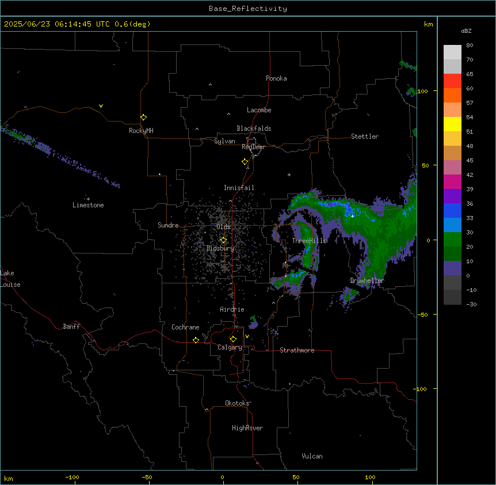Click the yellow diamond marker below Cochrane
Viewport: 496px width, 485px height.
click(x=196, y=340)
